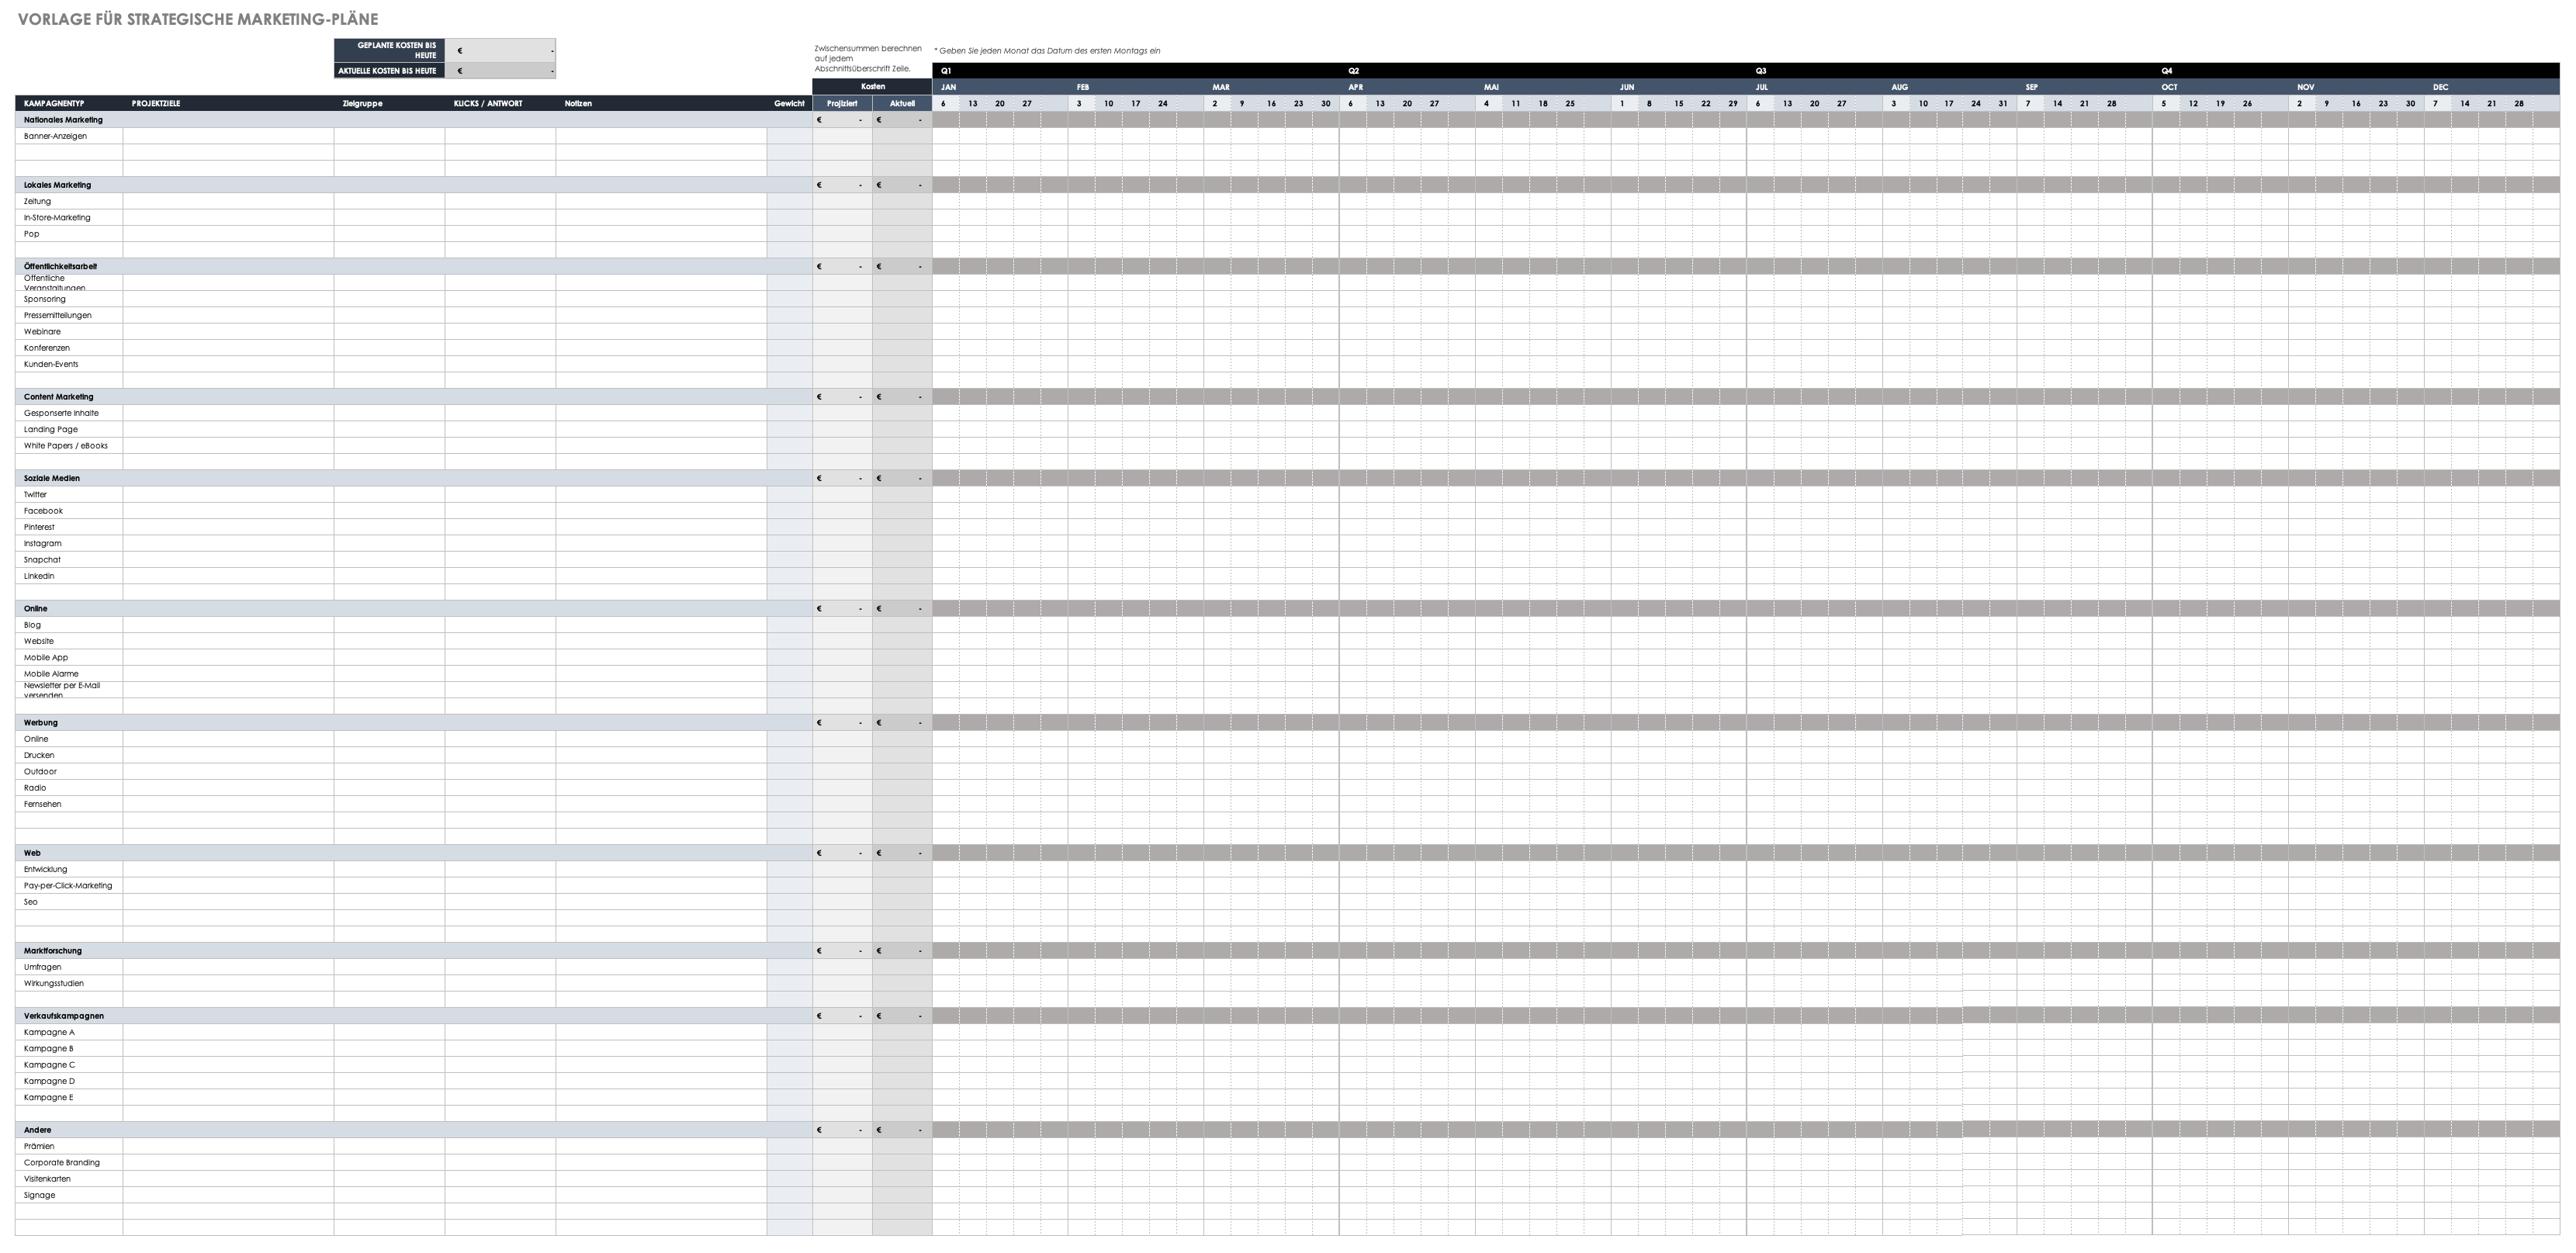Select the 'Q1' quarter header
The width and height of the screenshot is (2576, 1253).
pyautogui.click(x=1135, y=71)
